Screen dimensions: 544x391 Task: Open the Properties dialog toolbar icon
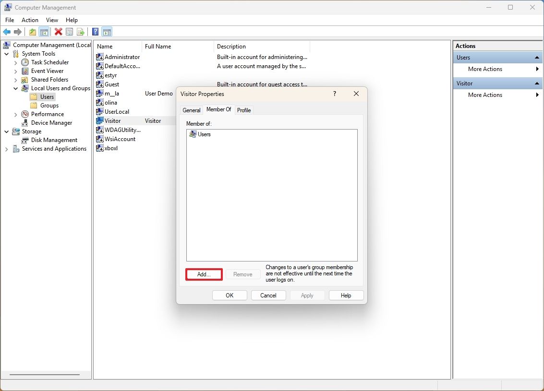(69, 32)
